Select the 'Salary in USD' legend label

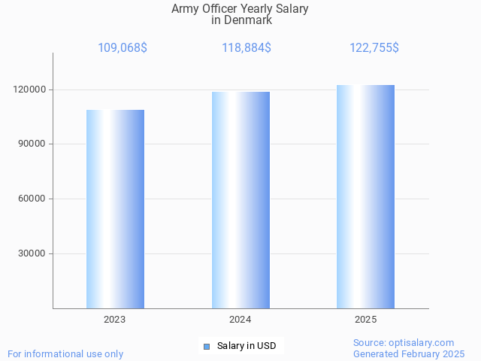pos(247,346)
